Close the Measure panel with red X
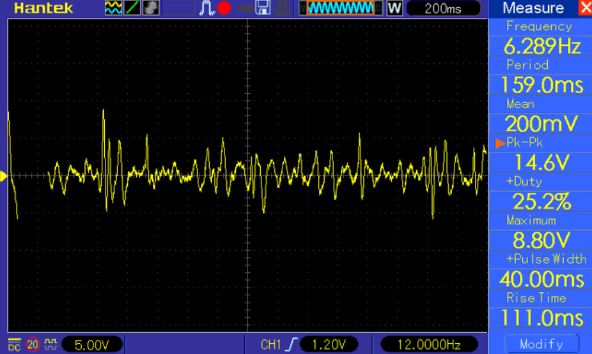Image resolution: width=592 pixels, height=354 pixels. point(584,8)
